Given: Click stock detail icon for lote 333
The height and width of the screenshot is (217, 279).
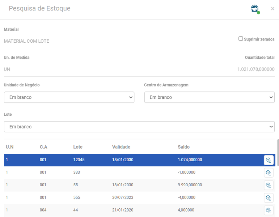Looking at the screenshot, I should click(269, 173).
